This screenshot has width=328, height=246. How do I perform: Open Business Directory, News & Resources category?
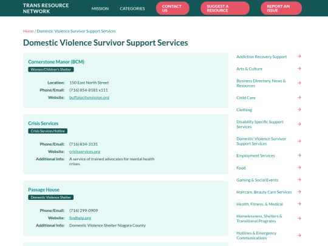tap(261, 83)
